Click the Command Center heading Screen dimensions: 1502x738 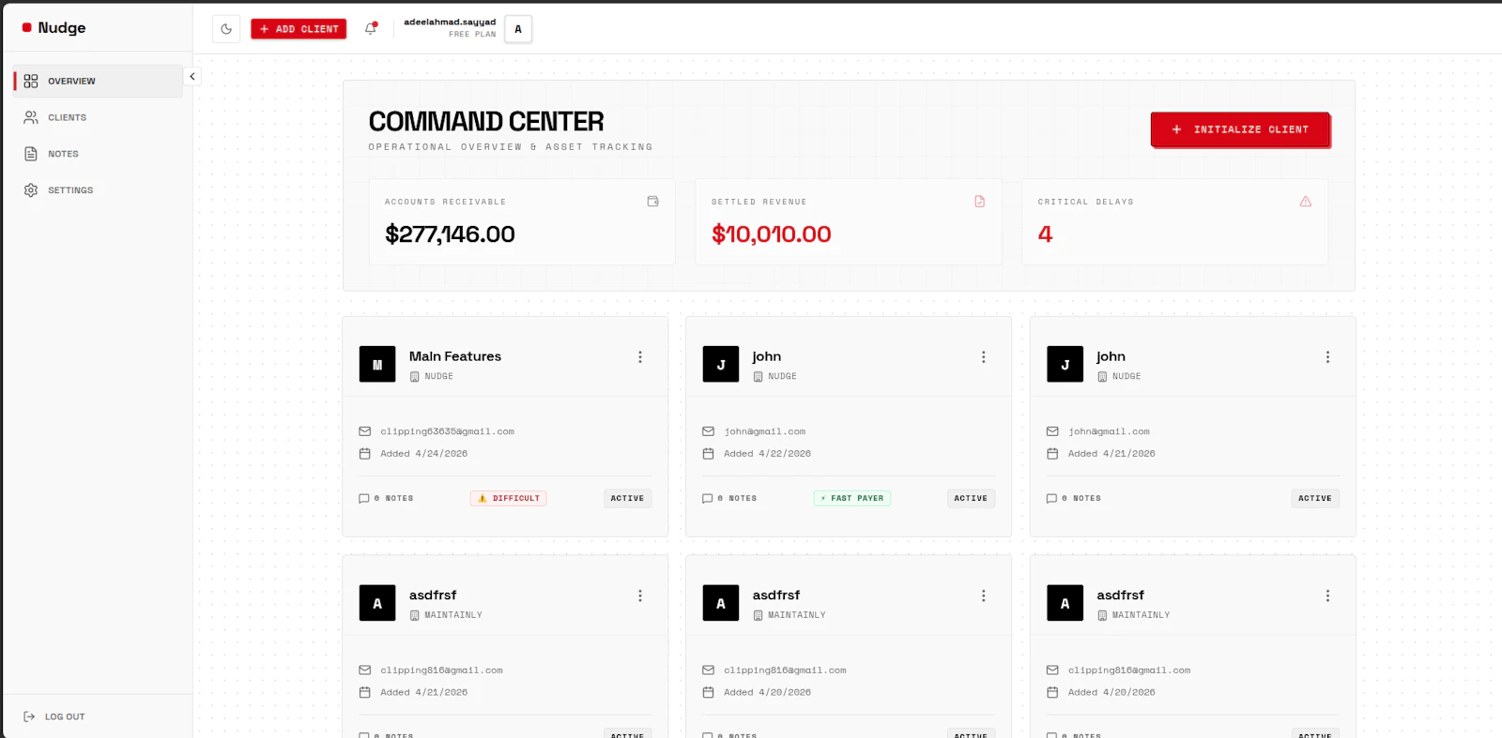(486, 122)
